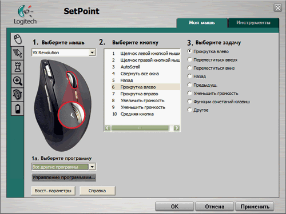Screen dimensions: 286x214
Task: Open the battery status icon
Action: pyautogui.click(x=17, y=108)
